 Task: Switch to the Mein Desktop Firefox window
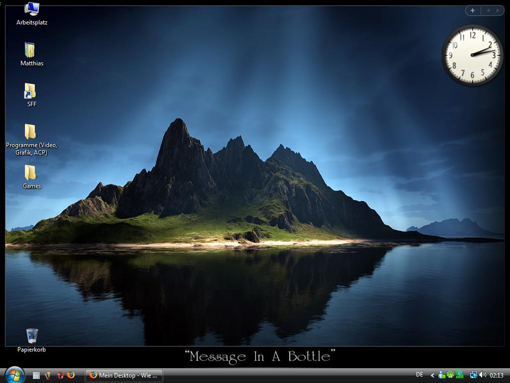tap(124, 375)
